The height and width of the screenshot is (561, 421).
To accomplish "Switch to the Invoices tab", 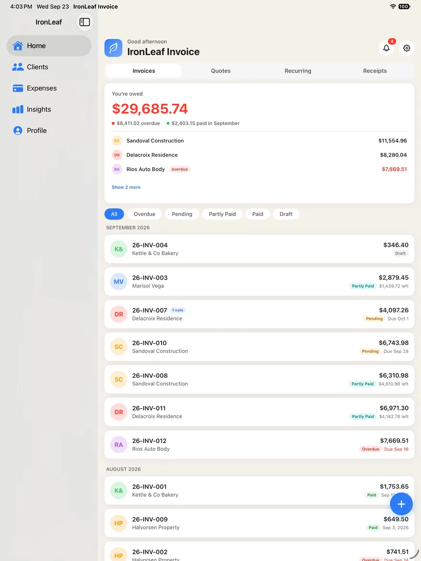I will pyautogui.click(x=144, y=71).
